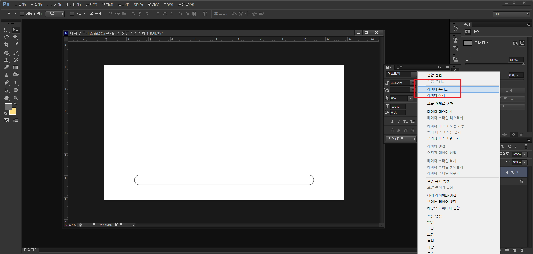
Task: Select the Rounded Rectangle shape tool
Action: coord(16,90)
